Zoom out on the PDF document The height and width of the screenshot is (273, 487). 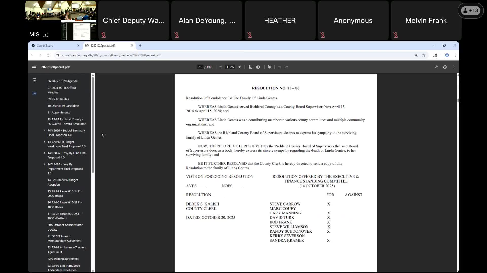click(221, 67)
